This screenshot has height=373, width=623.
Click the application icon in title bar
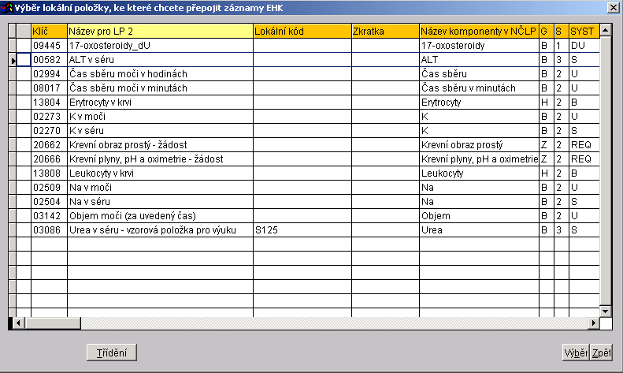8,7
